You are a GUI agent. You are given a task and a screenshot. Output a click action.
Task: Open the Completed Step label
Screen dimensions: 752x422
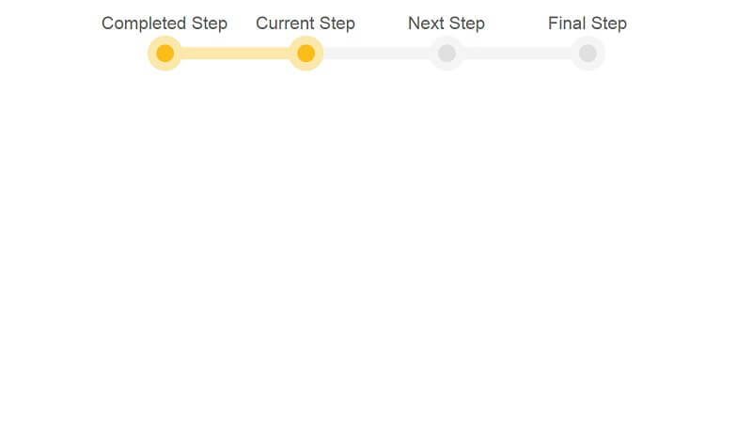(x=164, y=23)
